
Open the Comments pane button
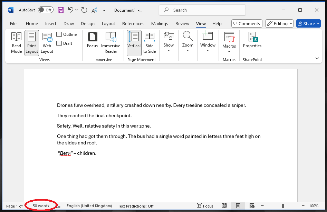point(247,23)
